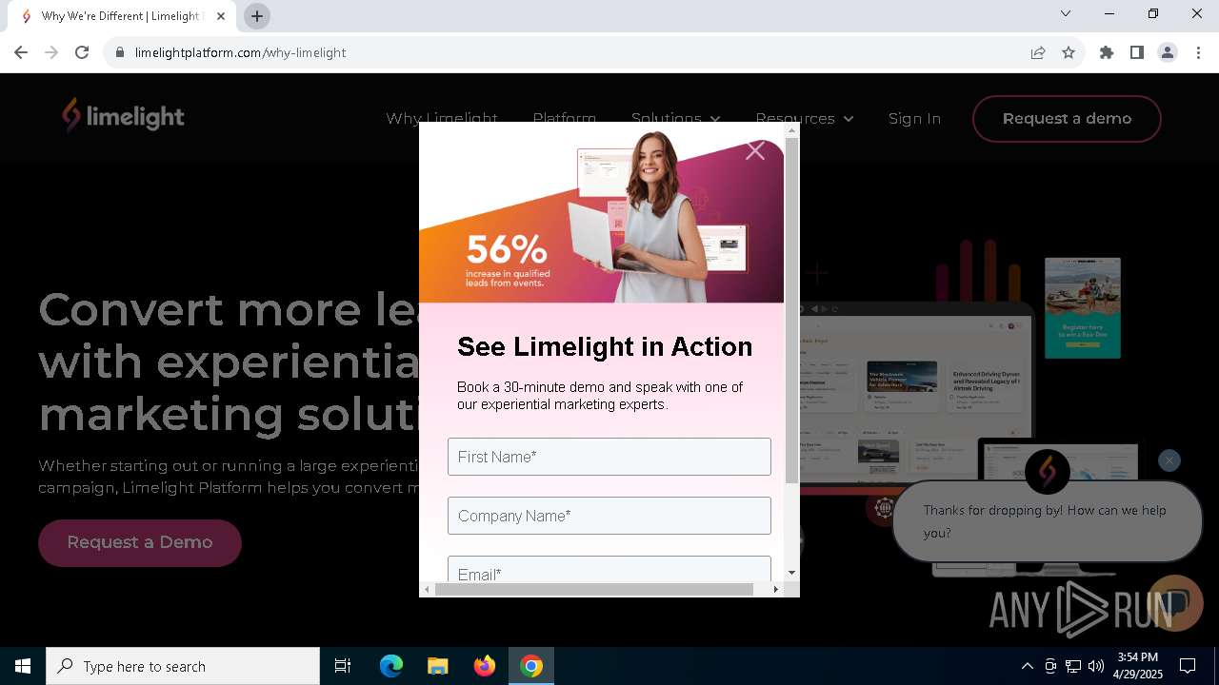Viewport: 1219px width, 685px height.
Task: Toggle the browser side panel
Action: [1137, 52]
